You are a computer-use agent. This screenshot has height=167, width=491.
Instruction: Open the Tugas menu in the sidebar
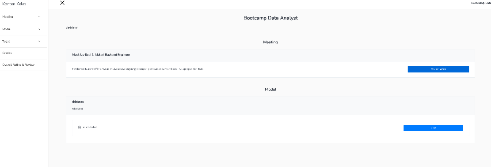pos(23,42)
